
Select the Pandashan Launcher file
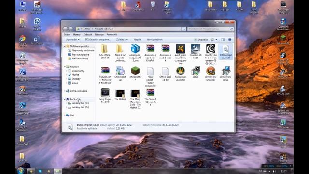click(x=180, y=74)
